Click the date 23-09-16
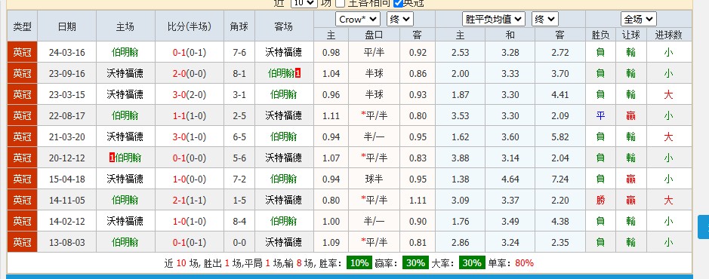 tap(67, 74)
